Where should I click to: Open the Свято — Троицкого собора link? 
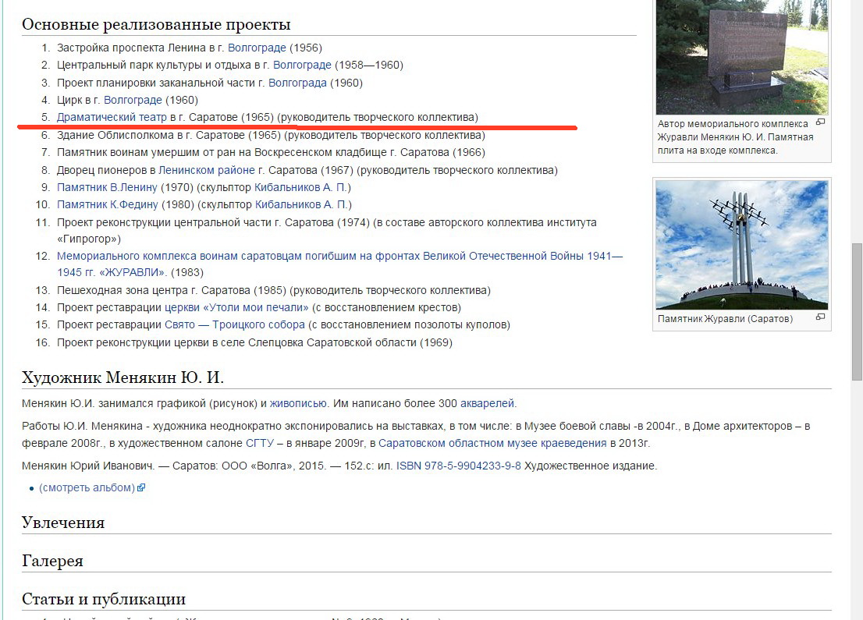(x=234, y=325)
